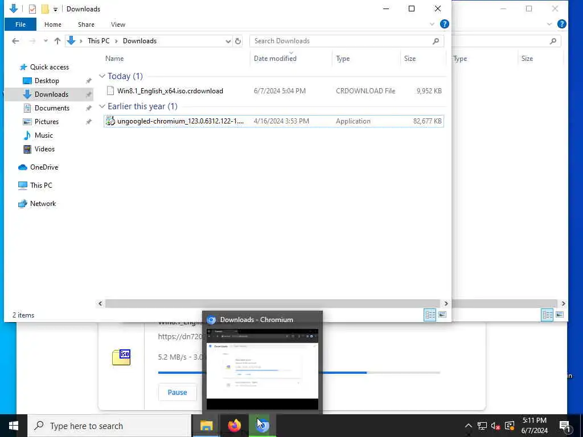The image size is (583, 437).
Task: Collapse the Today (1) group
Action: (x=102, y=76)
